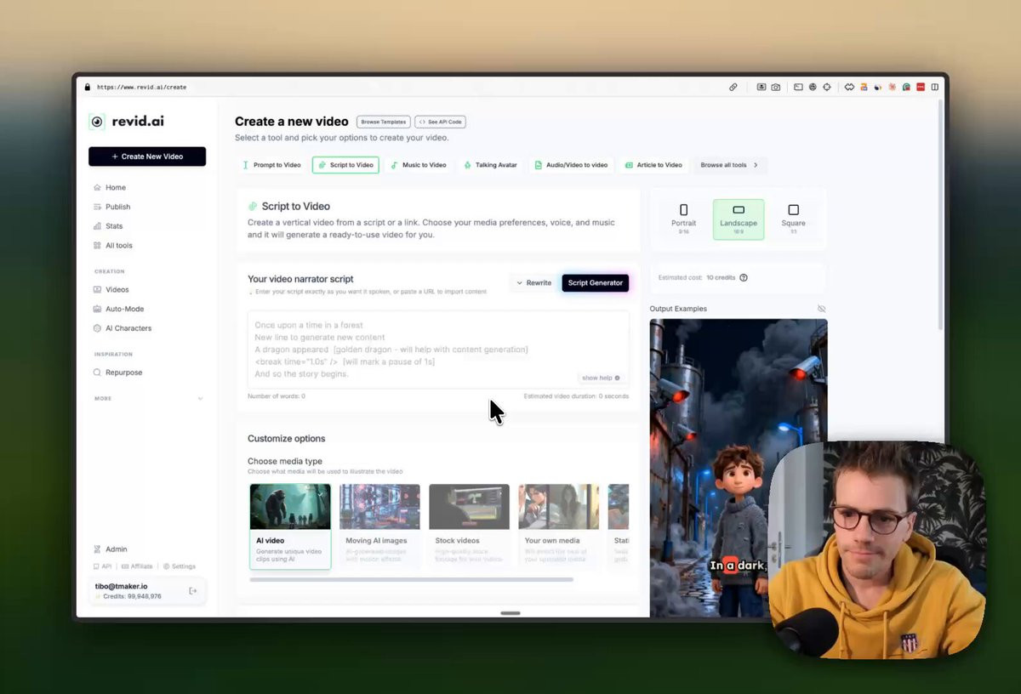The image size is (1021, 694).
Task: Switch to the Article to Video tab
Action: (653, 165)
